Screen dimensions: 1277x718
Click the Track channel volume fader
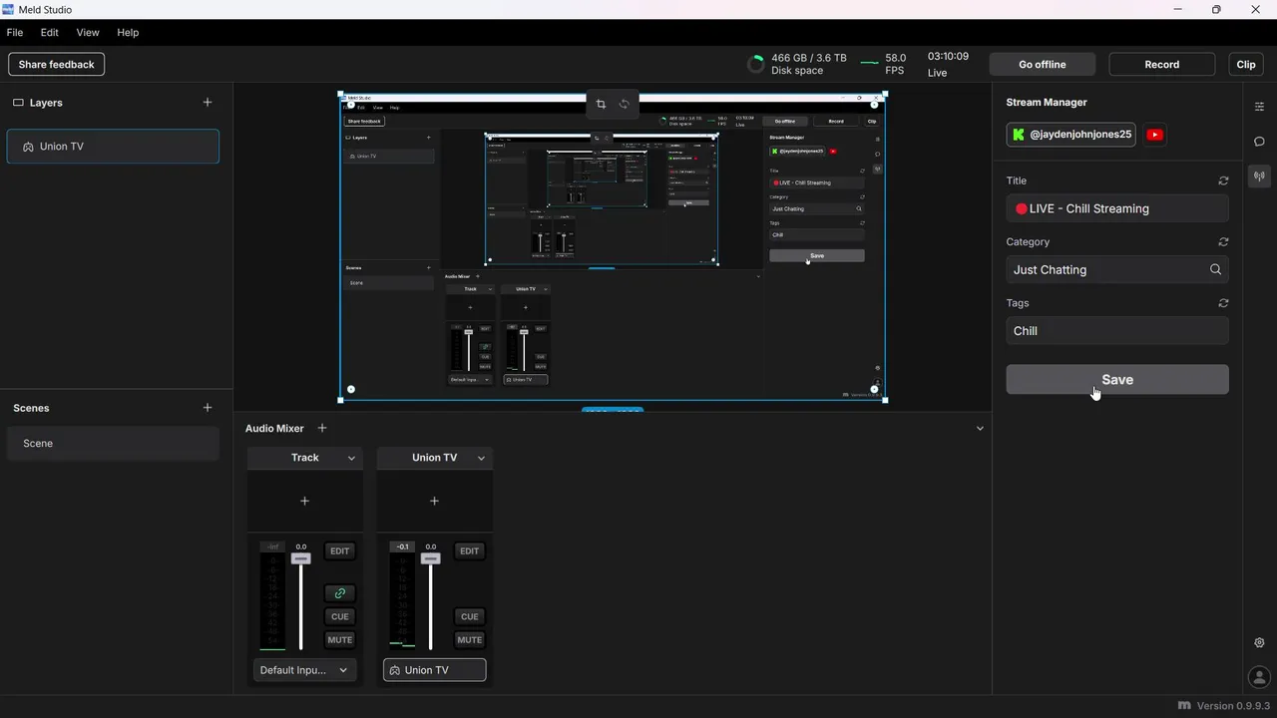[x=300, y=559]
